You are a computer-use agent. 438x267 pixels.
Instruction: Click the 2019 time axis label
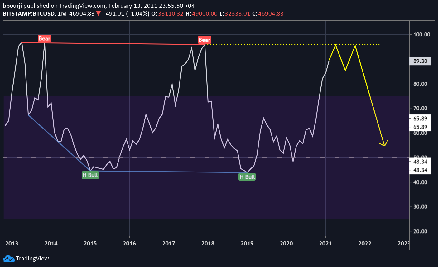point(247,244)
